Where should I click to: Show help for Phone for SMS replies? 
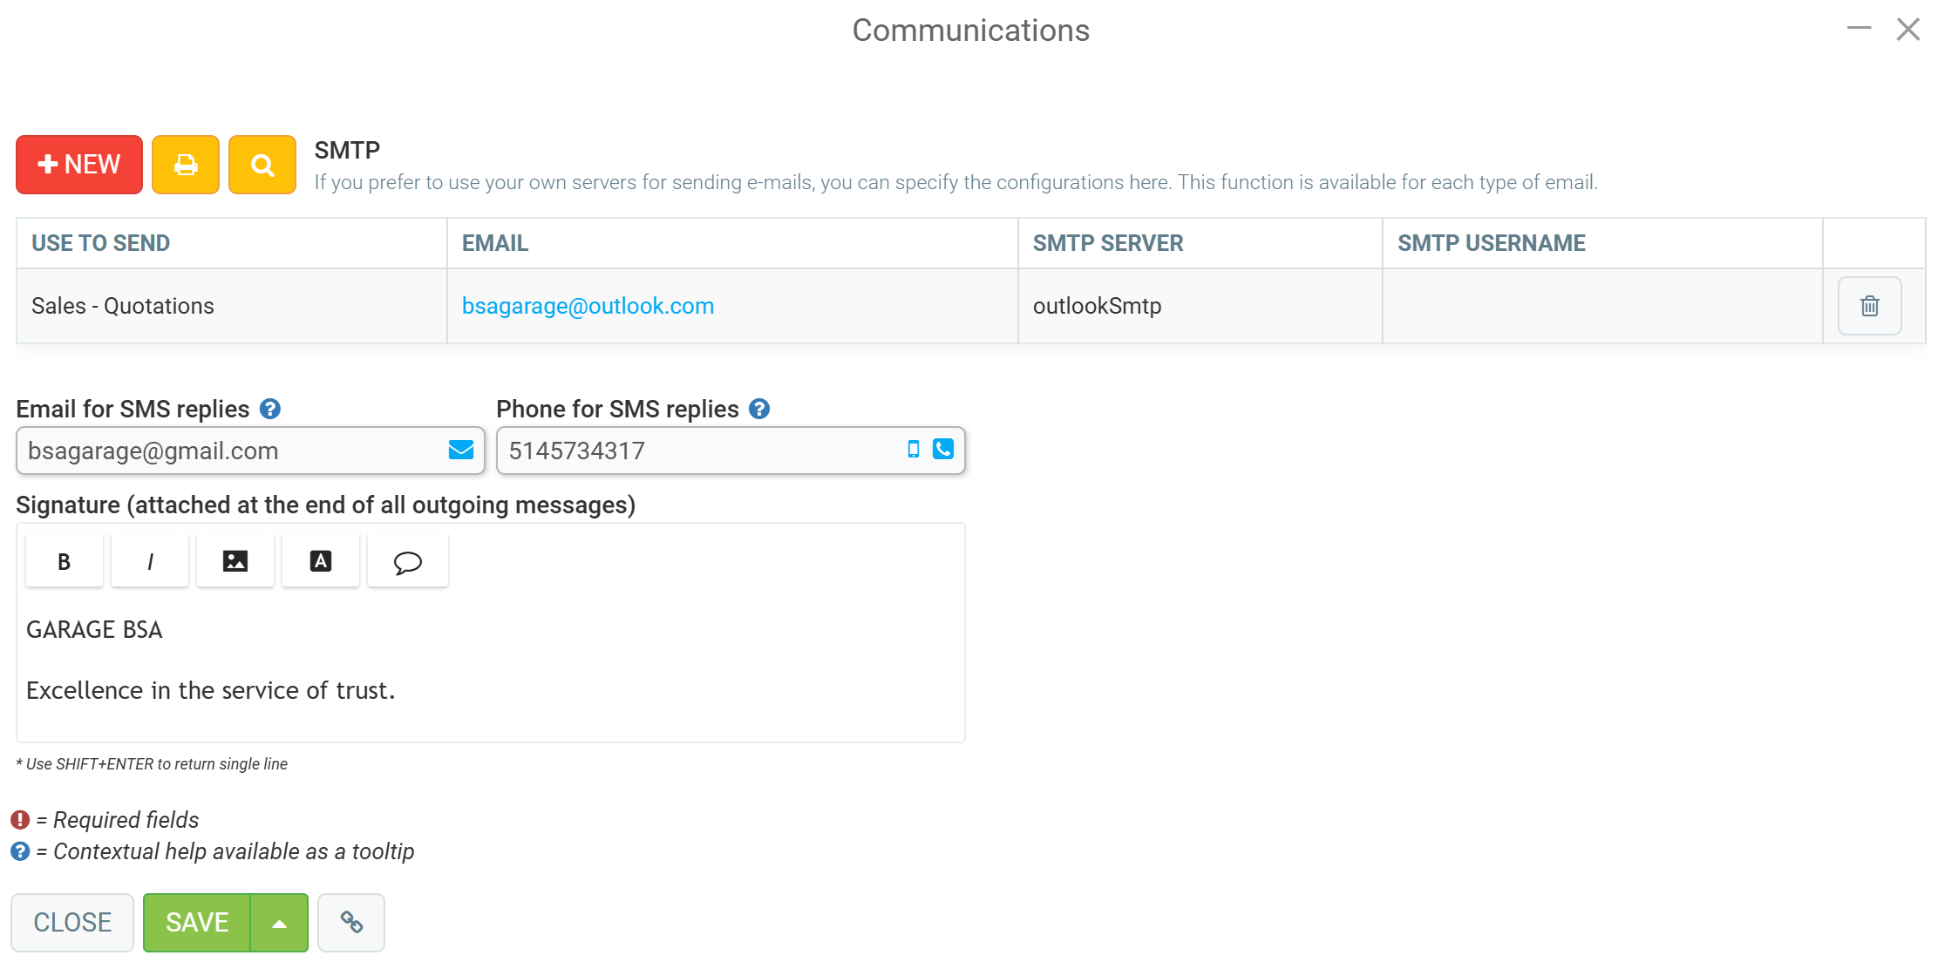(759, 409)
